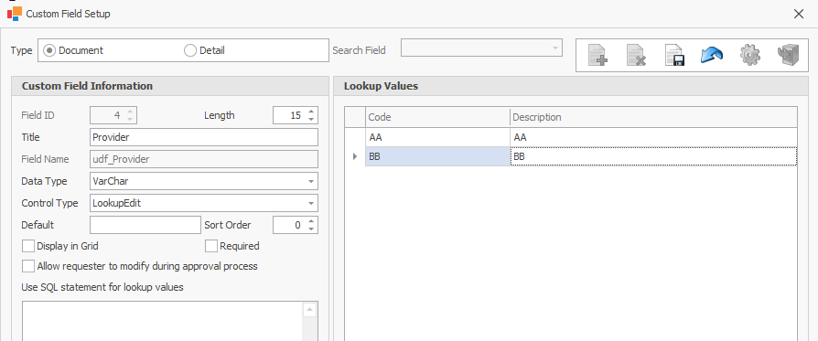Select the Document radio button
Screen dimensions: 818x341
click(49, 50)
